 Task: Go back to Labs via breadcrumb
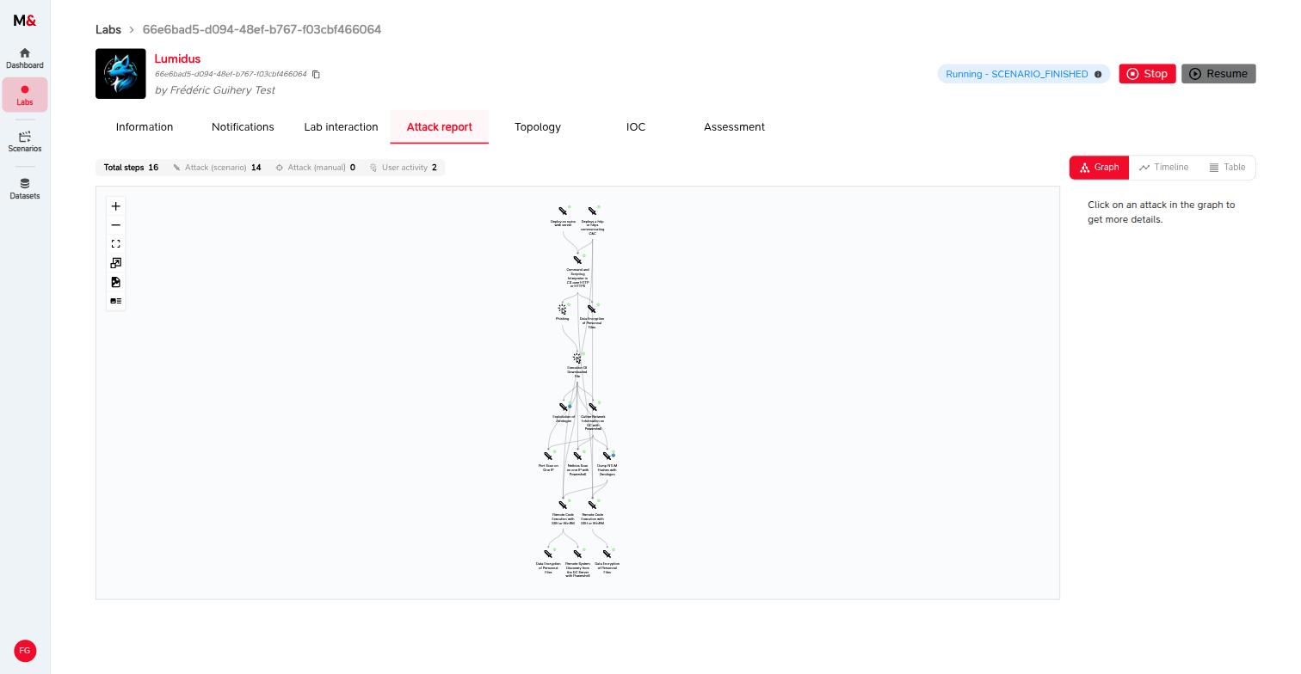pos(108,29)
